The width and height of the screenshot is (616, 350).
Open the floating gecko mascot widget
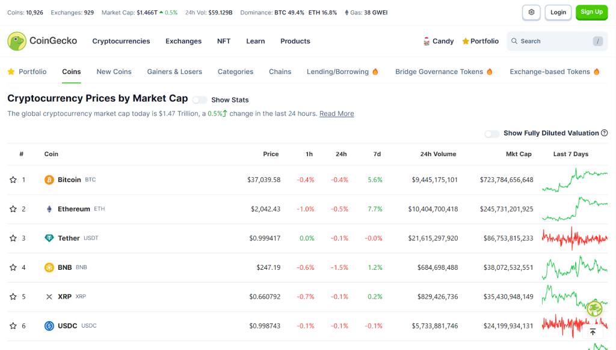pos(594,308)
